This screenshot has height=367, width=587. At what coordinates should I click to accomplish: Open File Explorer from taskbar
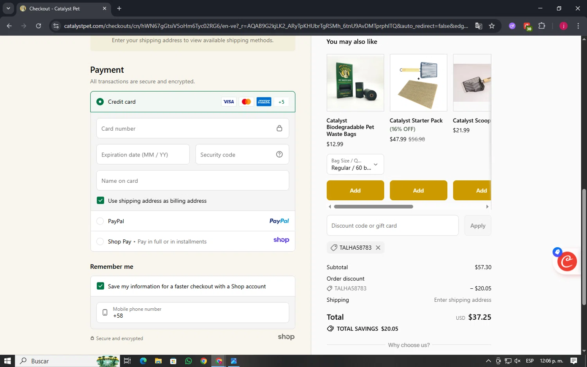158,361
